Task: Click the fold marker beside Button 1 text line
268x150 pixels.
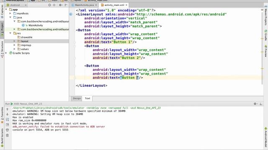Action: [x=75, y=42]
